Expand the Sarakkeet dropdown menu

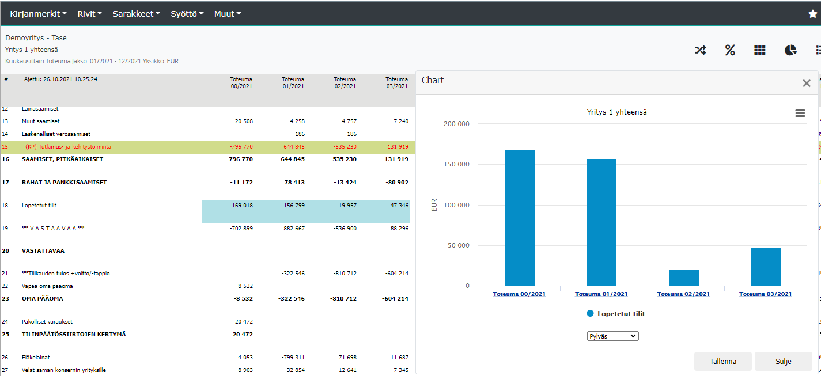(x=136, y=13)
